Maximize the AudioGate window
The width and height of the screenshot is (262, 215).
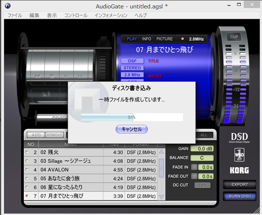click(x=239, y=4)
